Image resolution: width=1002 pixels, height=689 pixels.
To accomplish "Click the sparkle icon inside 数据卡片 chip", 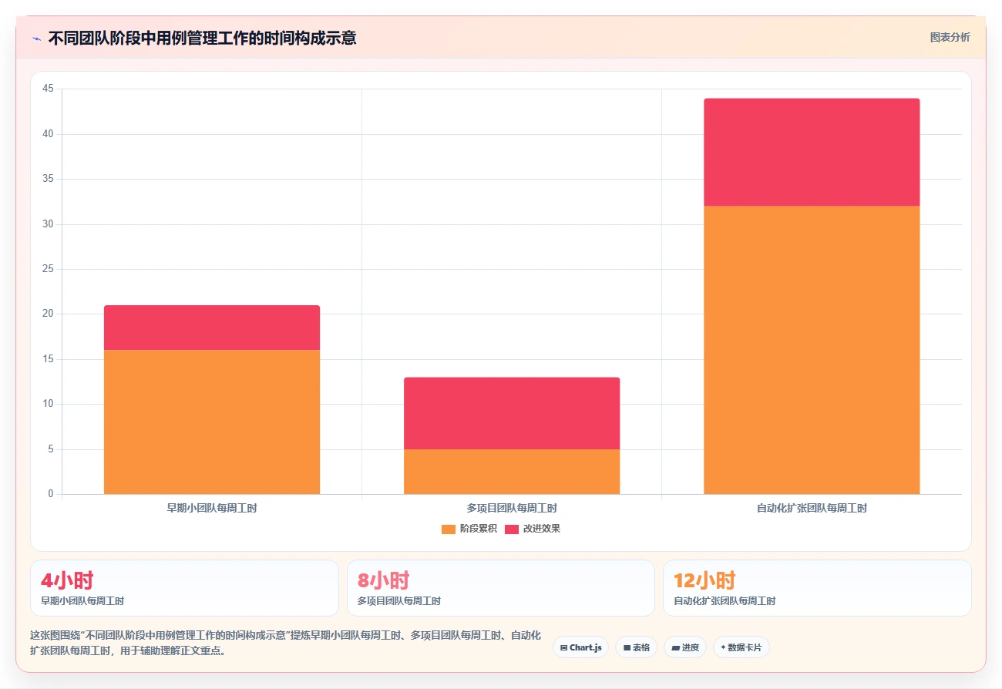I will 723,647.
